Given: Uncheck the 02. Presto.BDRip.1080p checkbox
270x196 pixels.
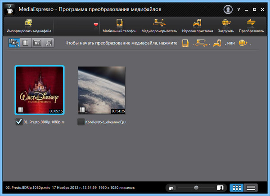Looking at the screenshot, I should point(19,122).
